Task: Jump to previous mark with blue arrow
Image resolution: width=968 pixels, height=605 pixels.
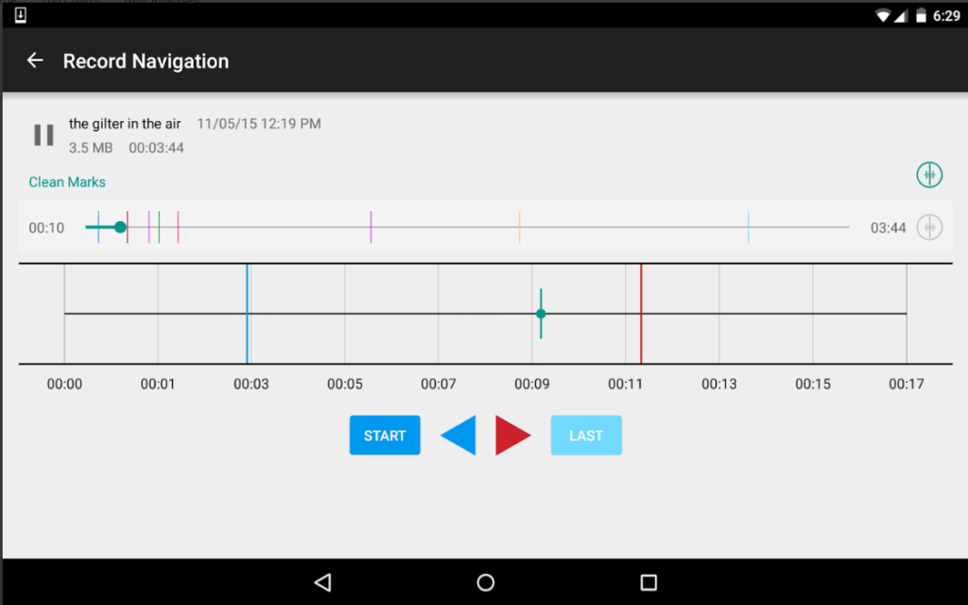Action: (458, 436)
